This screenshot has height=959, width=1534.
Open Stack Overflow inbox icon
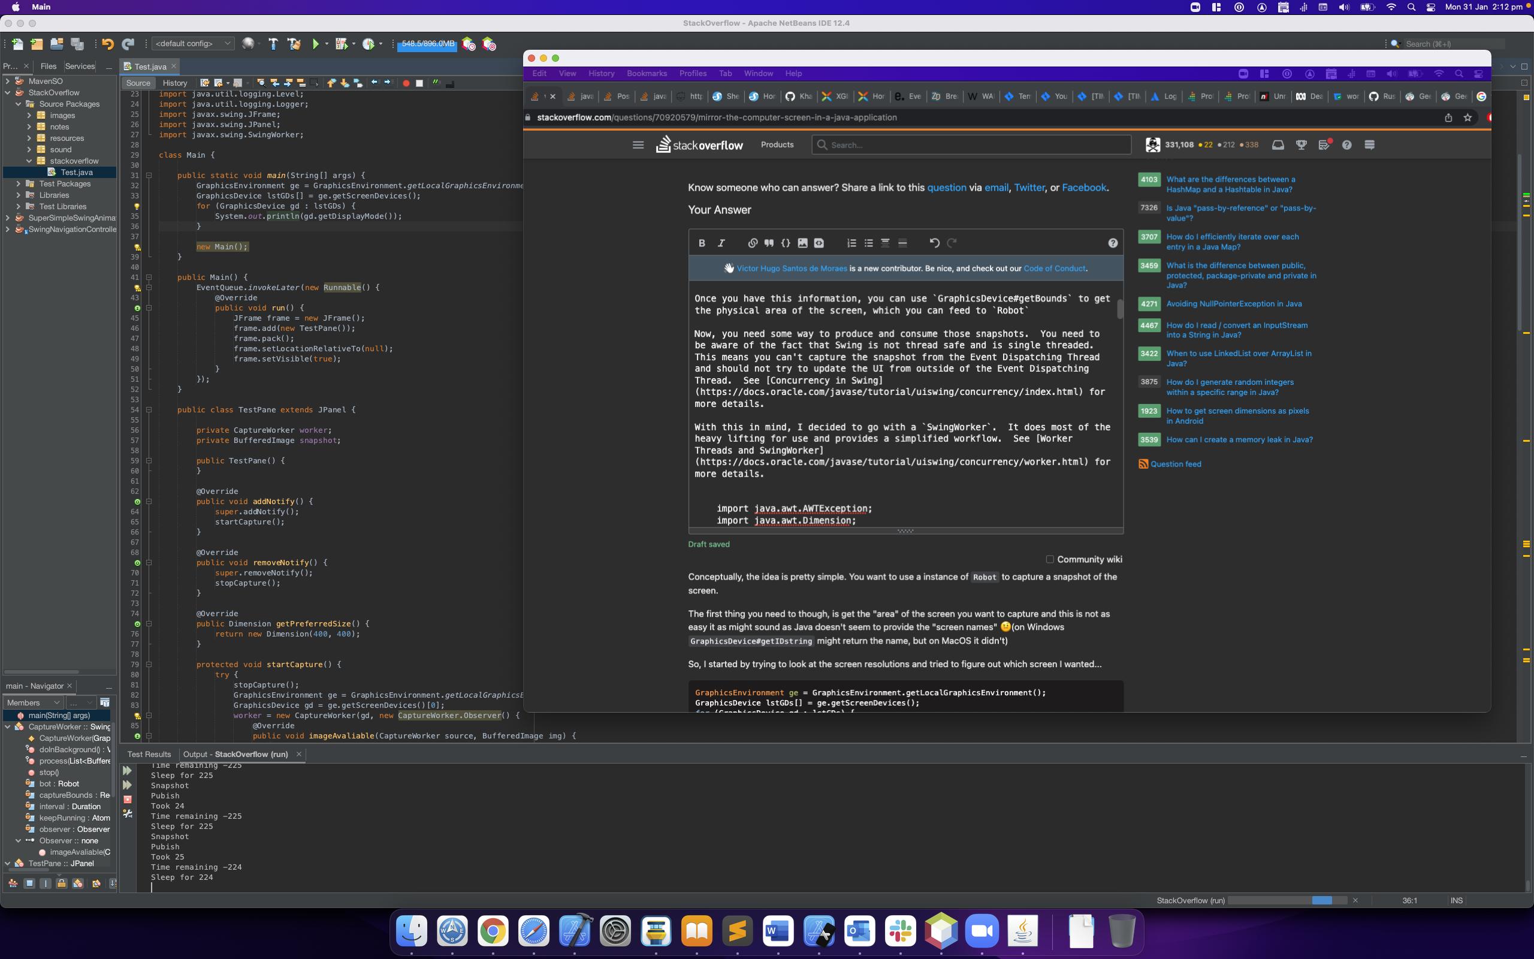tap(1278, 144)
